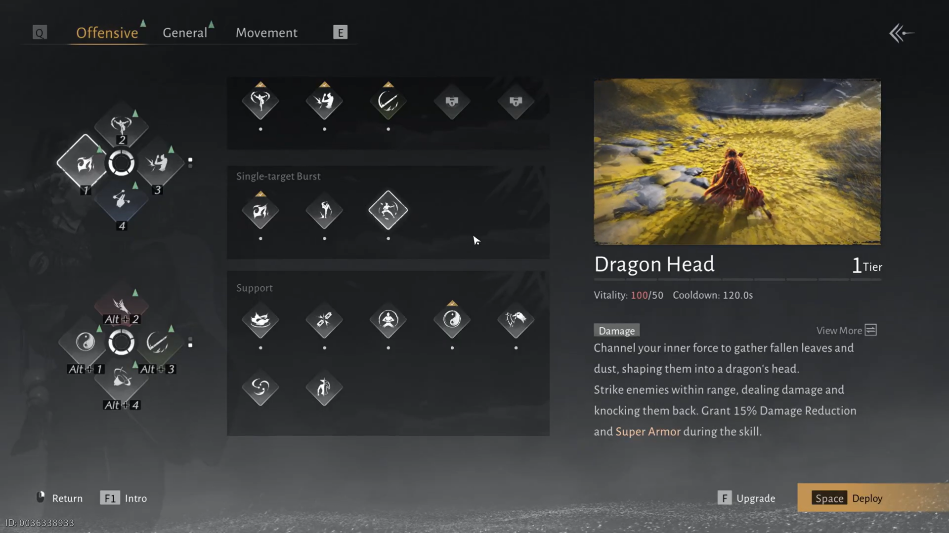The width and height of the screenshot is (949, 533).
Task: Toggle the lower skill wheel page dots
Action: (190, 342)
